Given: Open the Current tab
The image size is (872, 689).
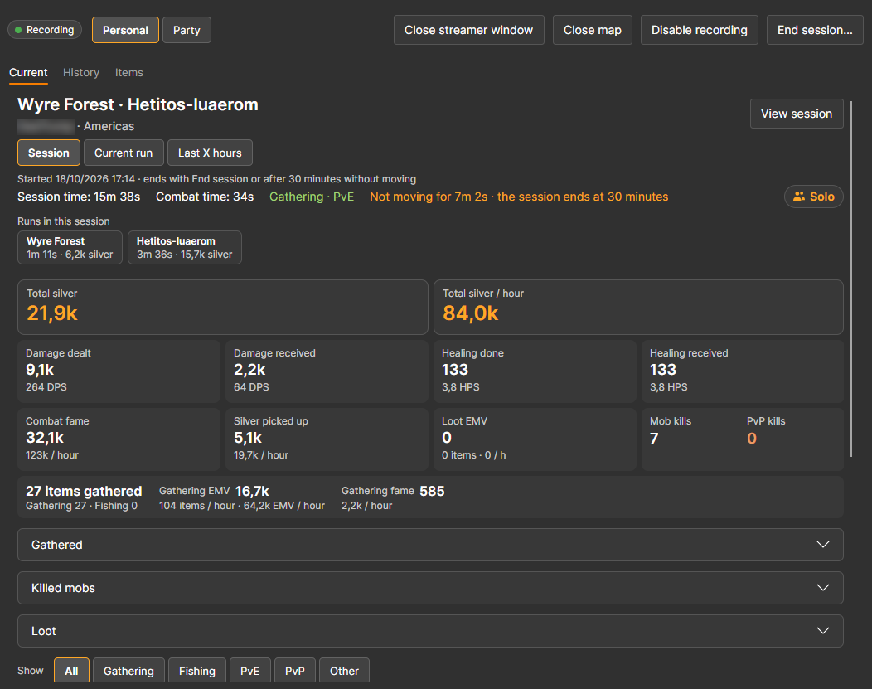Looking at the screenshot, I should [28, 73].
